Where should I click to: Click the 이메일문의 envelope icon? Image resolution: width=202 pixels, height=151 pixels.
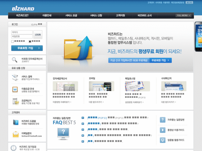pyautogui.click(x=16, y=135)
